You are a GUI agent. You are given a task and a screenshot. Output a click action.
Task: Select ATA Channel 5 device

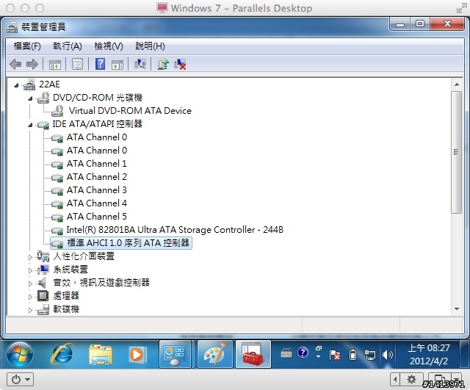tap(96, 217)
